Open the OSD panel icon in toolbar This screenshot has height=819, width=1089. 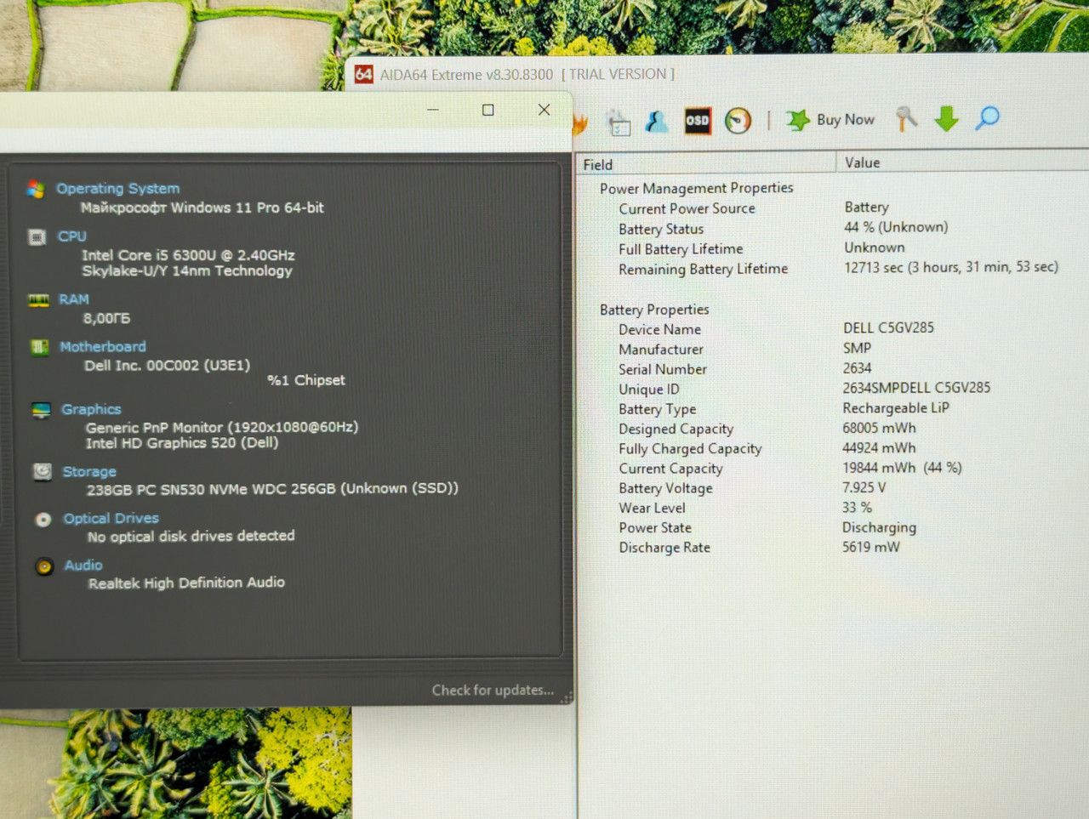[x=698, y=120]
